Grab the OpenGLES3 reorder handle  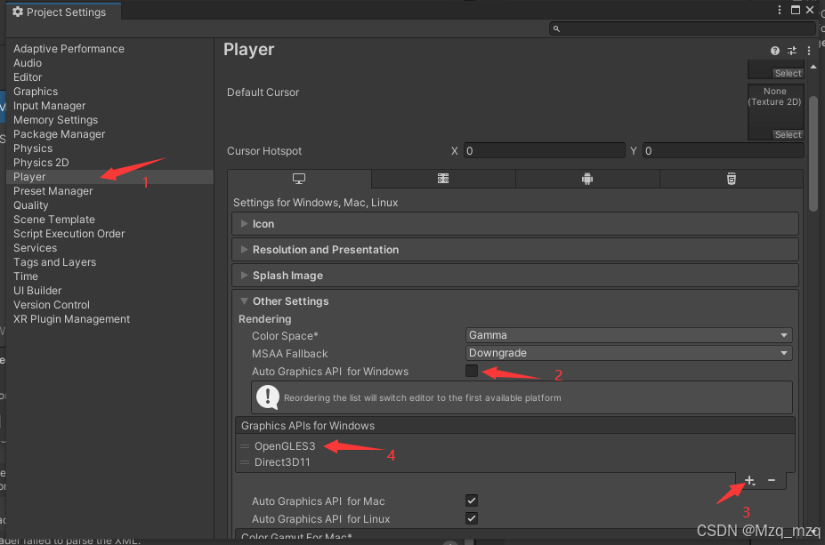(x=245, y=446)
